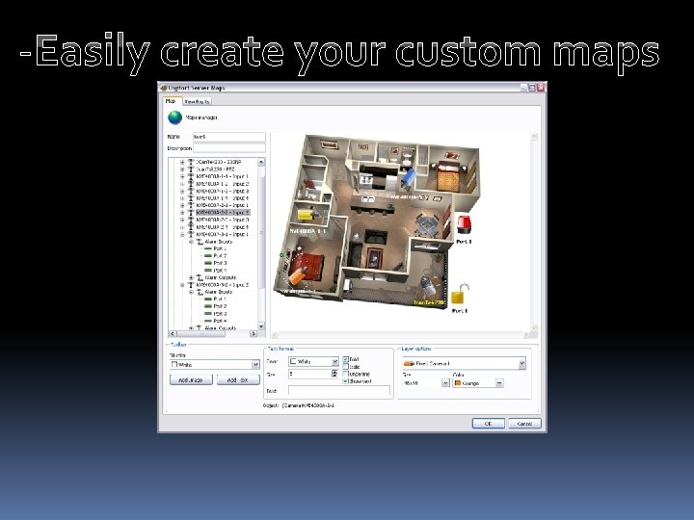
Task: Click the red alarm siren icon
Action: (x=464, y=224)
